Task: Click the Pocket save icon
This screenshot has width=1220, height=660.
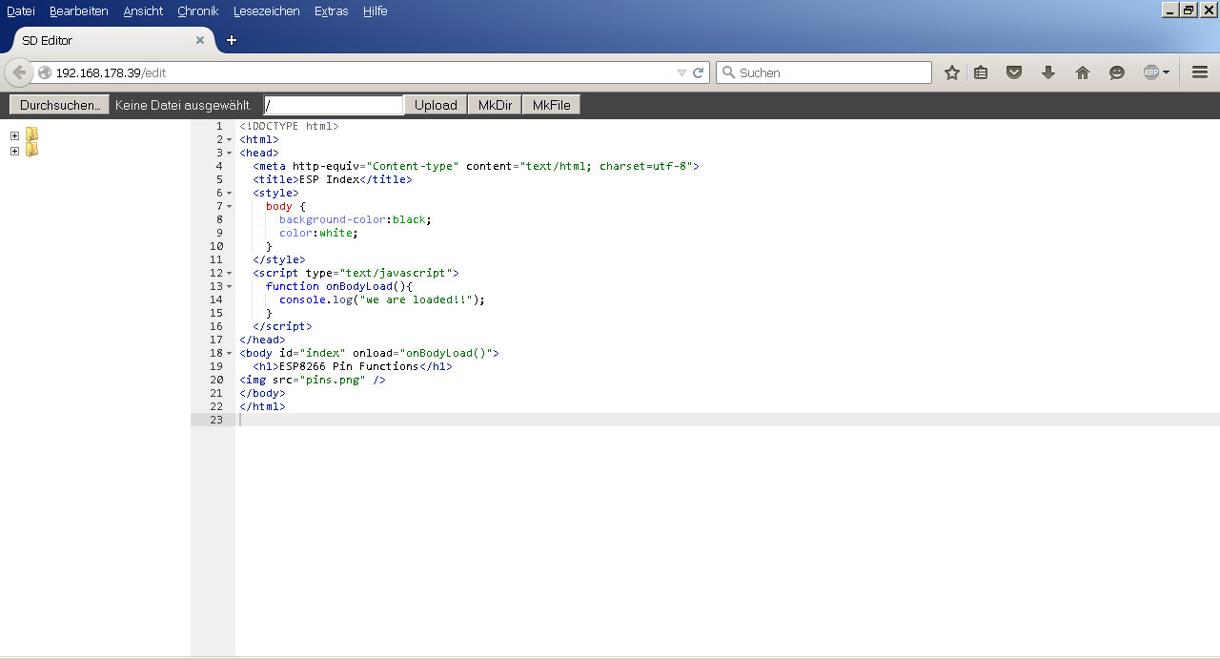Action: tap(1014, 72)
